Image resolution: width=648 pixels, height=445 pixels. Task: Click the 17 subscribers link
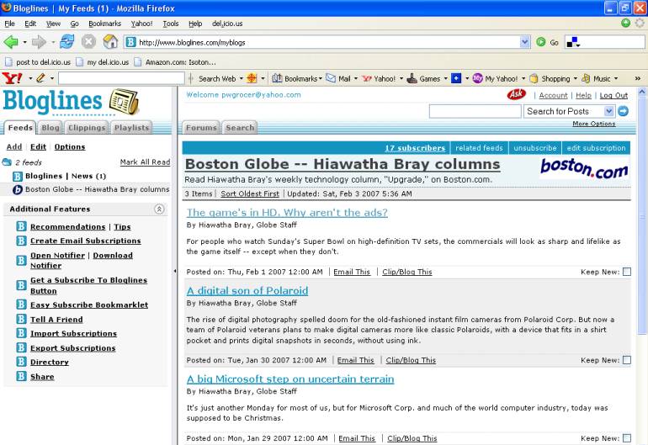415,148
